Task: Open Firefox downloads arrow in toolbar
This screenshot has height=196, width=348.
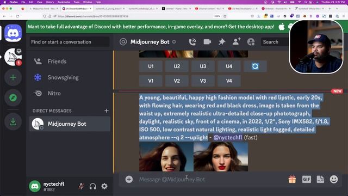Action: 259,16
